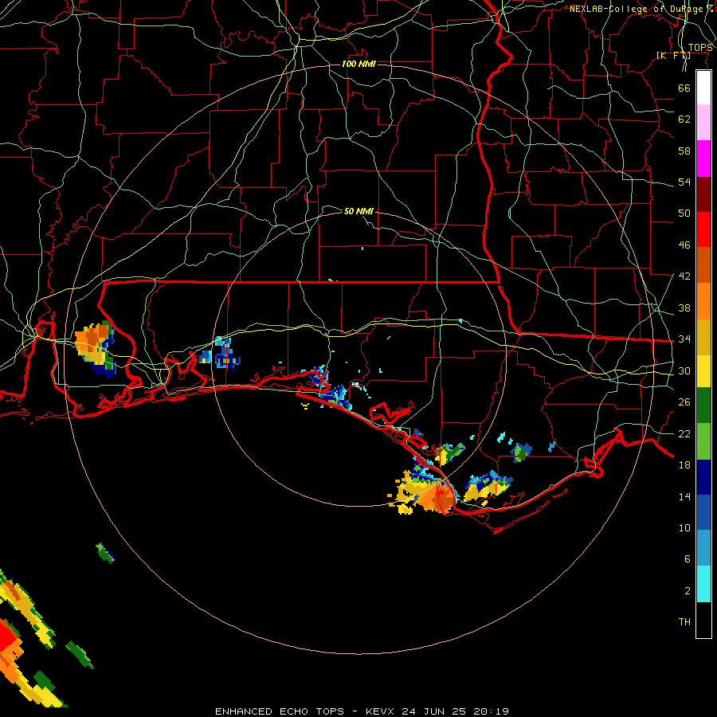
Task: Click the '18' scale label
Action: click(x=684, y=465)
